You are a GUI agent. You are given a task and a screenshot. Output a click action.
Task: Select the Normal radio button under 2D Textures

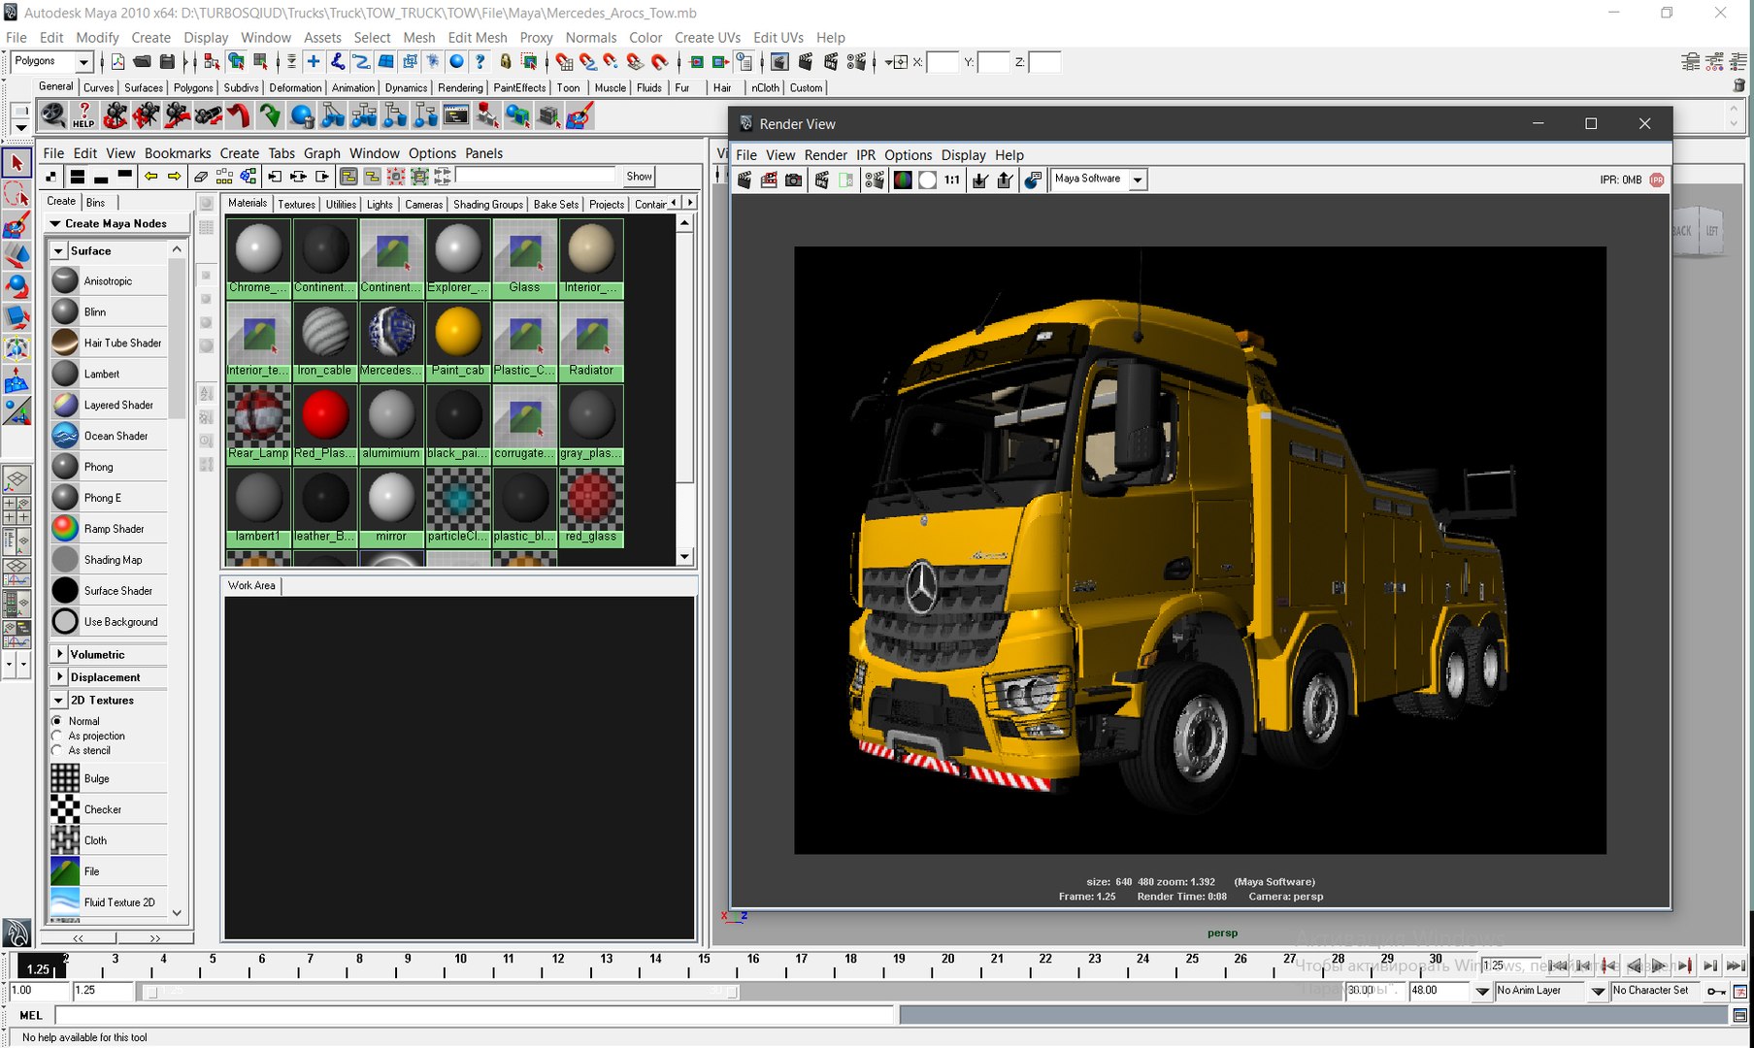(56, 721)
